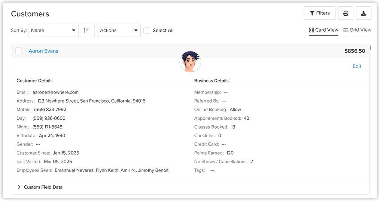The width and height of the screenshot is (380, 201).
Task: Click Last Visited Mar 05, 2026
Action: [x=58, y=162]
